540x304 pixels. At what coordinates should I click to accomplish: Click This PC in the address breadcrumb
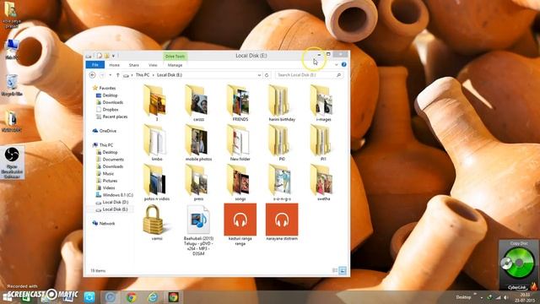click(143, 75)
